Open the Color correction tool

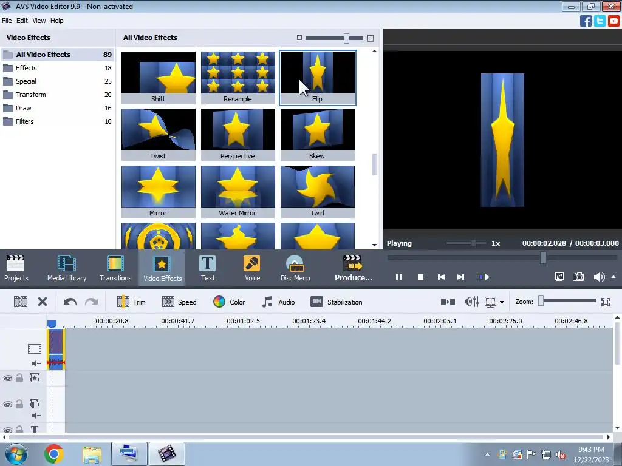229,302
